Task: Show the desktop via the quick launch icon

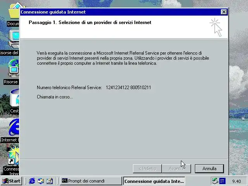Action: pyautogui.click(x=50, y=181)
